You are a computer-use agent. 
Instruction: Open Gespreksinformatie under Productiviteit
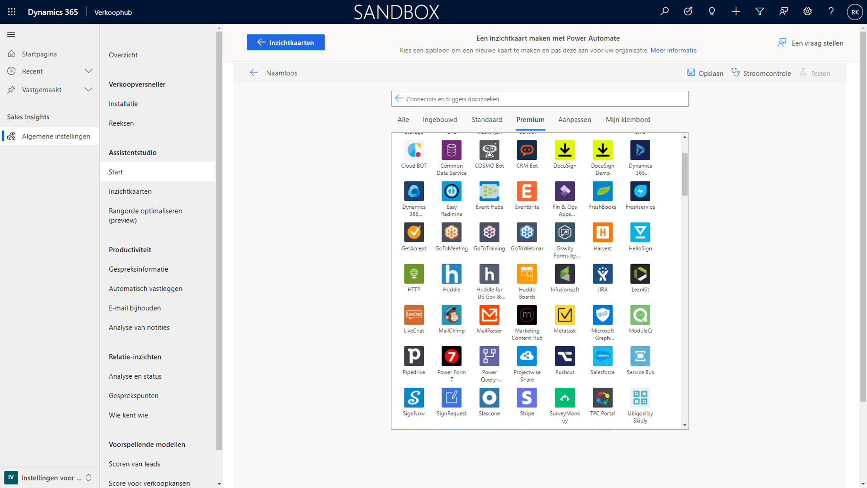coord(138,269)
